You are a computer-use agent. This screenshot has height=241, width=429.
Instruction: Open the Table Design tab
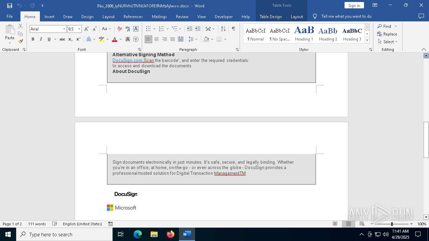tap(270, 16)
